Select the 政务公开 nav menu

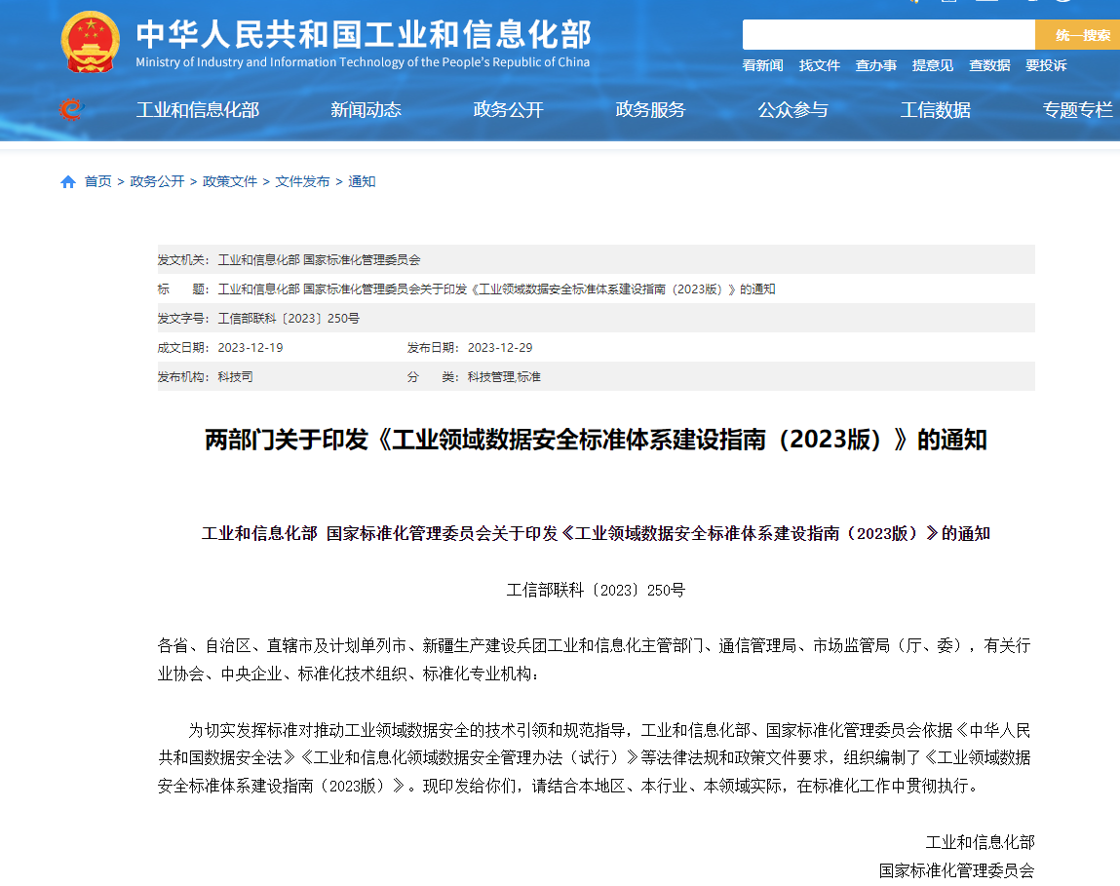[509, 110]
